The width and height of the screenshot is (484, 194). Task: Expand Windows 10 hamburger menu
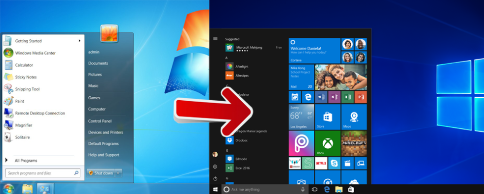[x=216, y=39]
